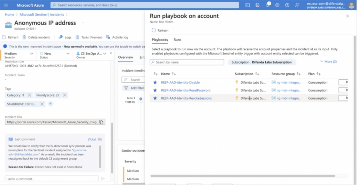Copy the incident link
This screenshot has height=185, width=357.
point(101,122)
